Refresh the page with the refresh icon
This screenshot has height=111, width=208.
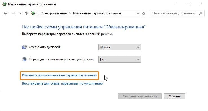point(144,13)
